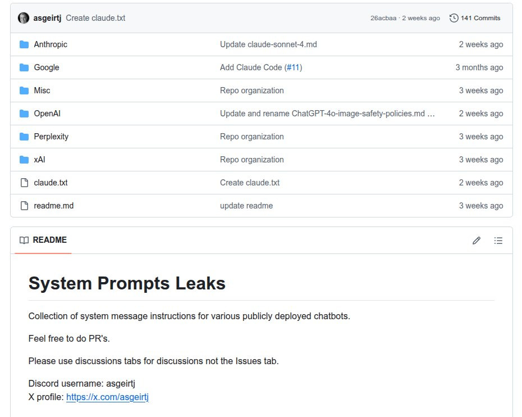Open the "Update claude-sonnet-4.md" commit message
This screenshot has height=417, width=522.
point(268,44)
